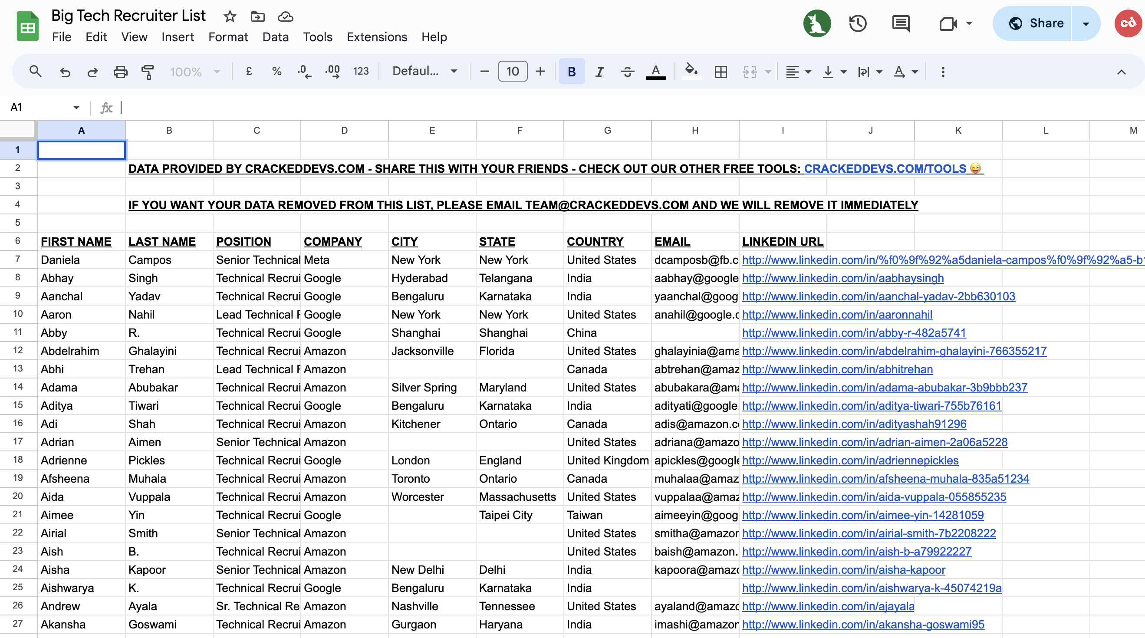Open version history clock icon
The height and width of the screenshot is (638, 1145).
tap(858, 23)
